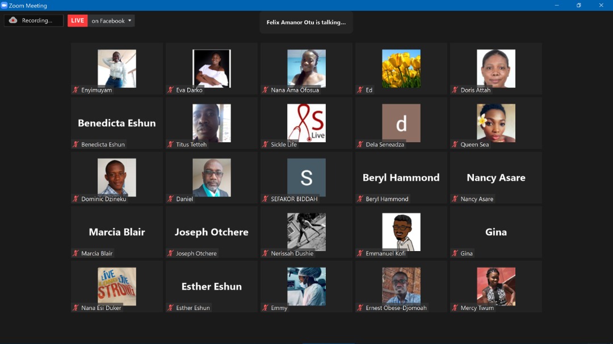Click the Zoom app icon in title bar
The image size is (613, 344).
pyautogui.click(x=5, y=6)
